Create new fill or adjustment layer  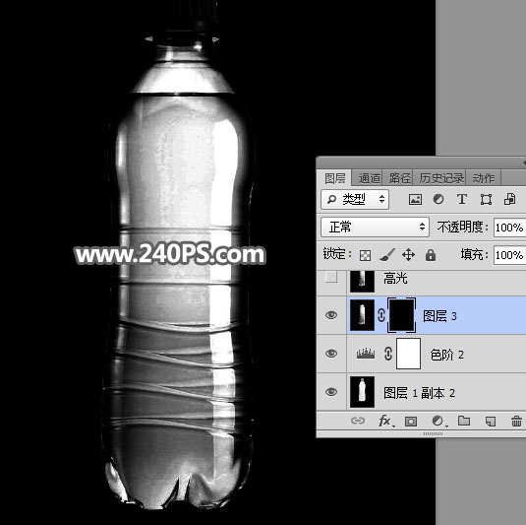(x=438, y=421)
